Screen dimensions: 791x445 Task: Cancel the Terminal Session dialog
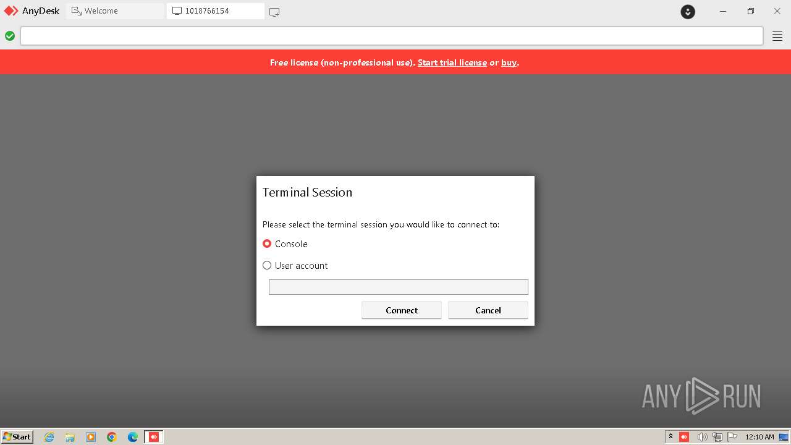coord(488,310)
